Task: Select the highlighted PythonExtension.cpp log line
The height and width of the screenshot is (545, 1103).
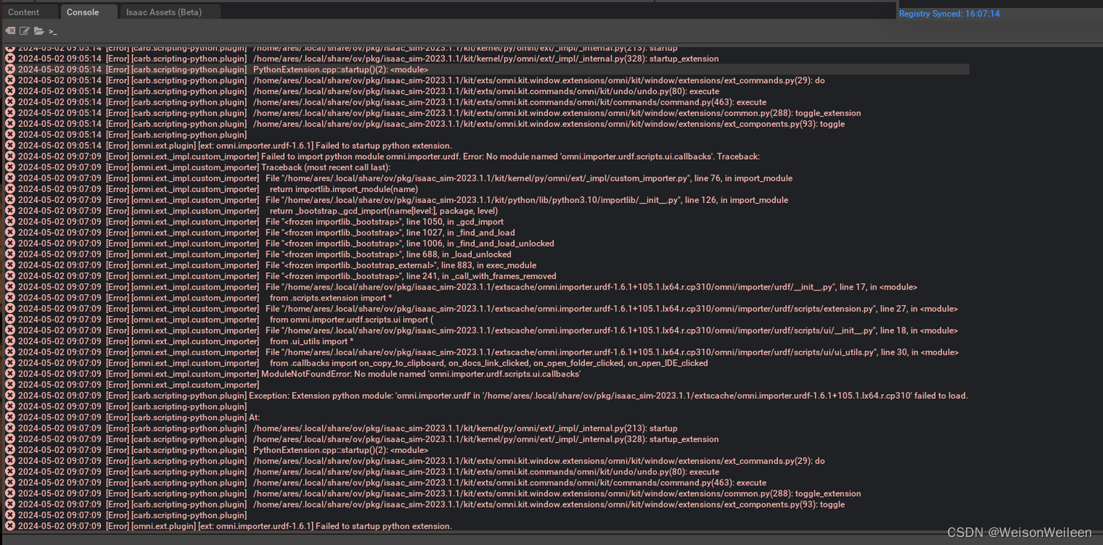Action: click(x=365, y=69)
